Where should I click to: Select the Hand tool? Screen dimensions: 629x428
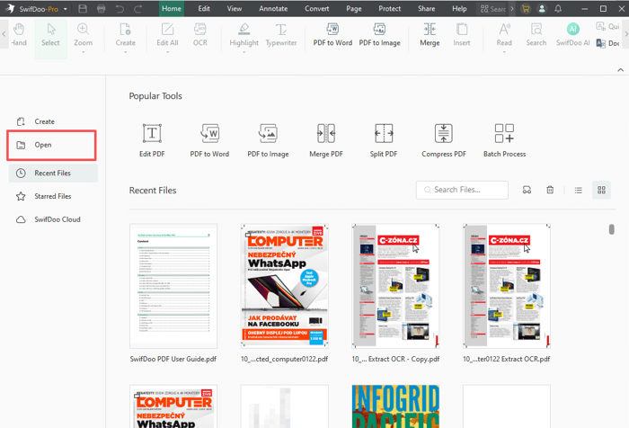click(19, 35)
